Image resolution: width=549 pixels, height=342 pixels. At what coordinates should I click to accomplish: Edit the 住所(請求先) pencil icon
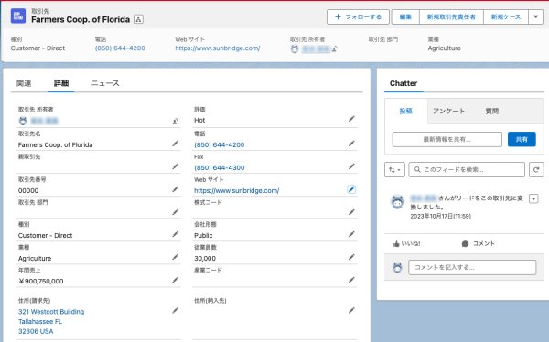[176, 310]
